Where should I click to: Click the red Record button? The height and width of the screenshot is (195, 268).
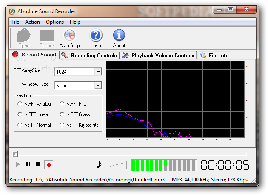pyautogui.click(x=49, y=164)
